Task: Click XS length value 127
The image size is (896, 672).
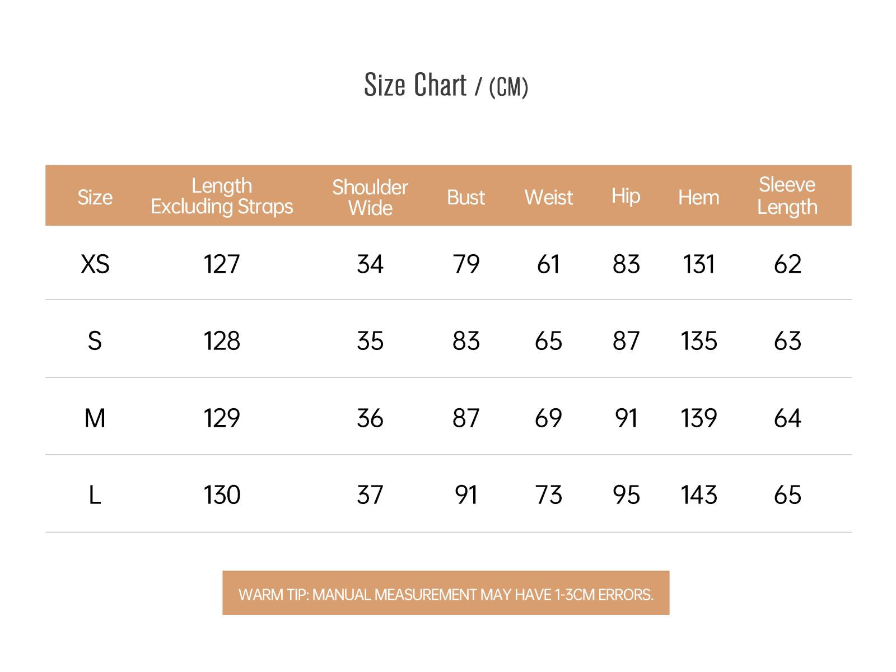Action: (222, 264)
